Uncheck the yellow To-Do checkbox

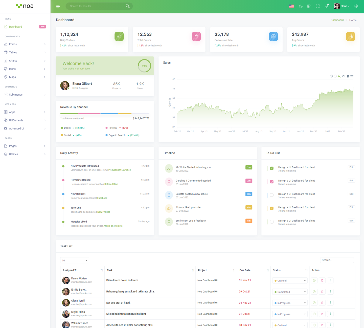point(272,208)
